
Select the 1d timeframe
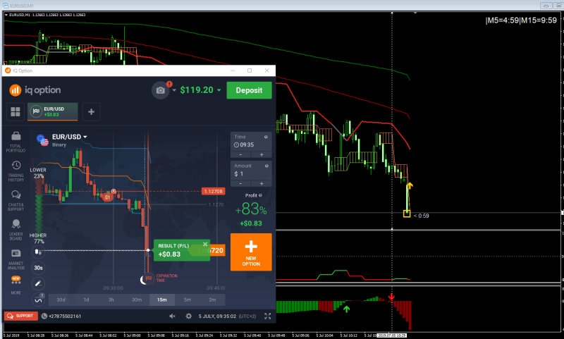(86, 300)
